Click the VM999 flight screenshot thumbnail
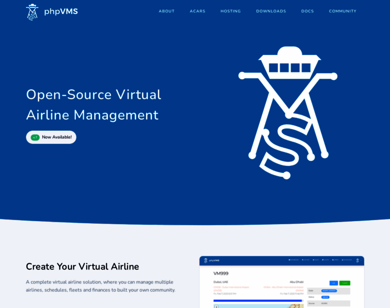This screenshot has width=390, height=308. coord(282,282)
